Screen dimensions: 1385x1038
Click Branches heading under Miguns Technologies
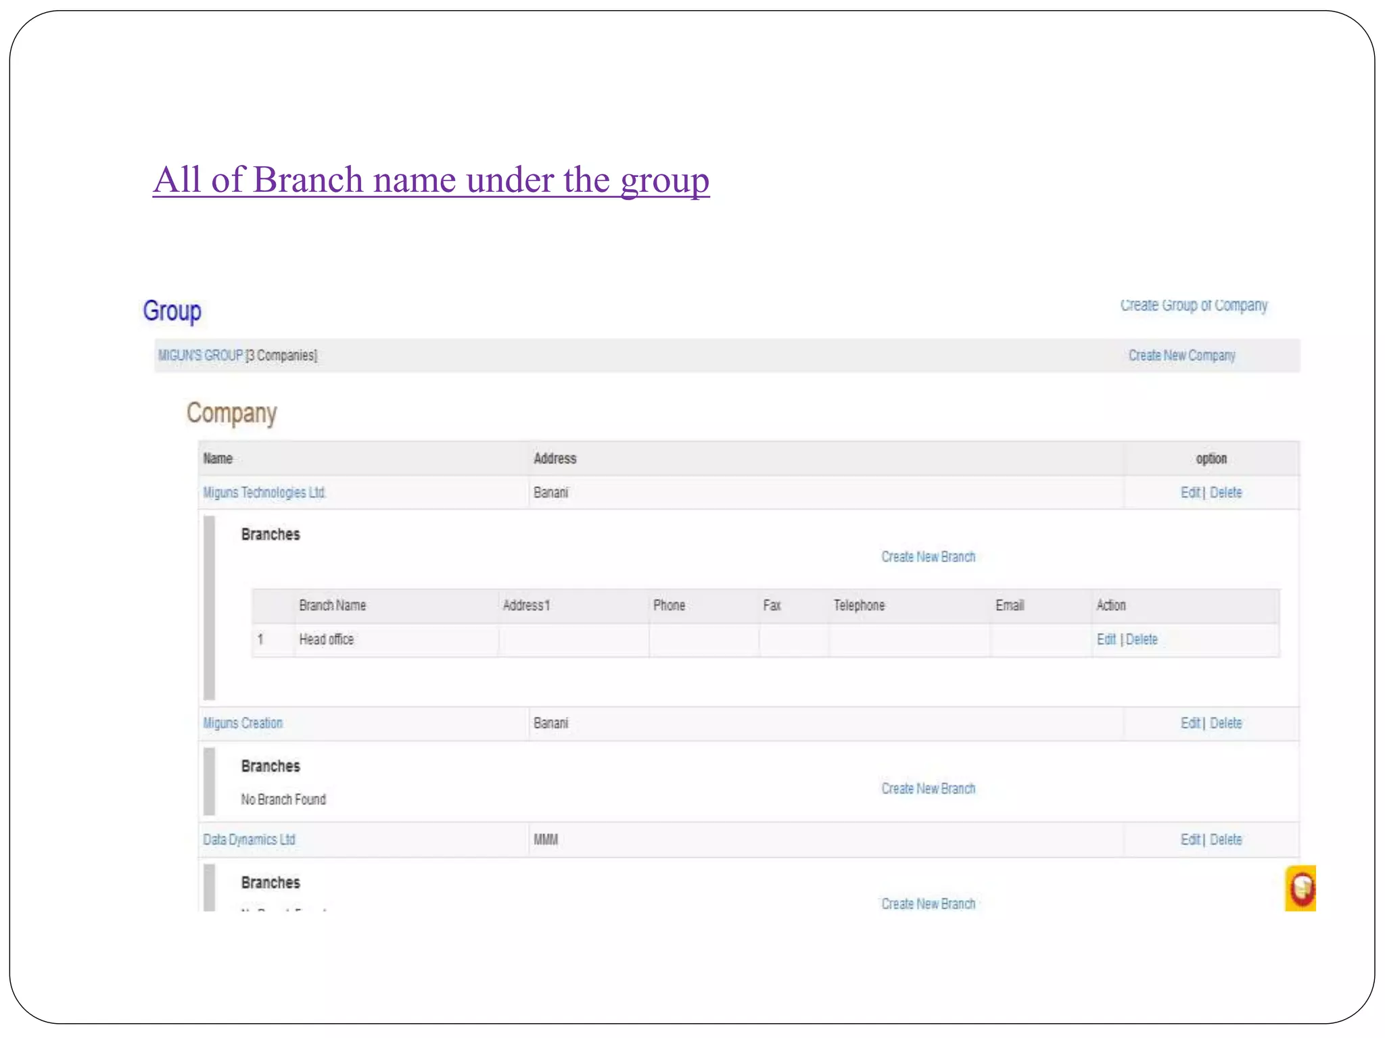click(x=271, y=535)
